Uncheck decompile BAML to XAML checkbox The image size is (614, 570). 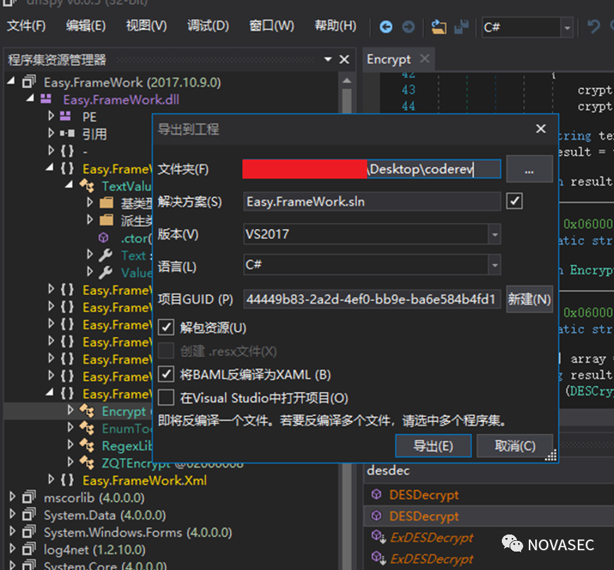pos(166,374)
